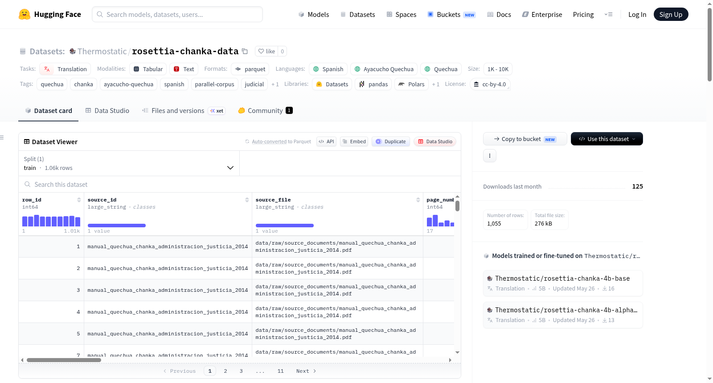Filter by parquet format tag

click(250, 69)
